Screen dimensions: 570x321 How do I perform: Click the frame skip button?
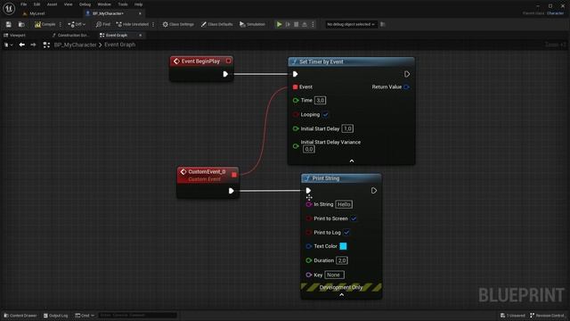pyautogui.click(x=288, y=24)
